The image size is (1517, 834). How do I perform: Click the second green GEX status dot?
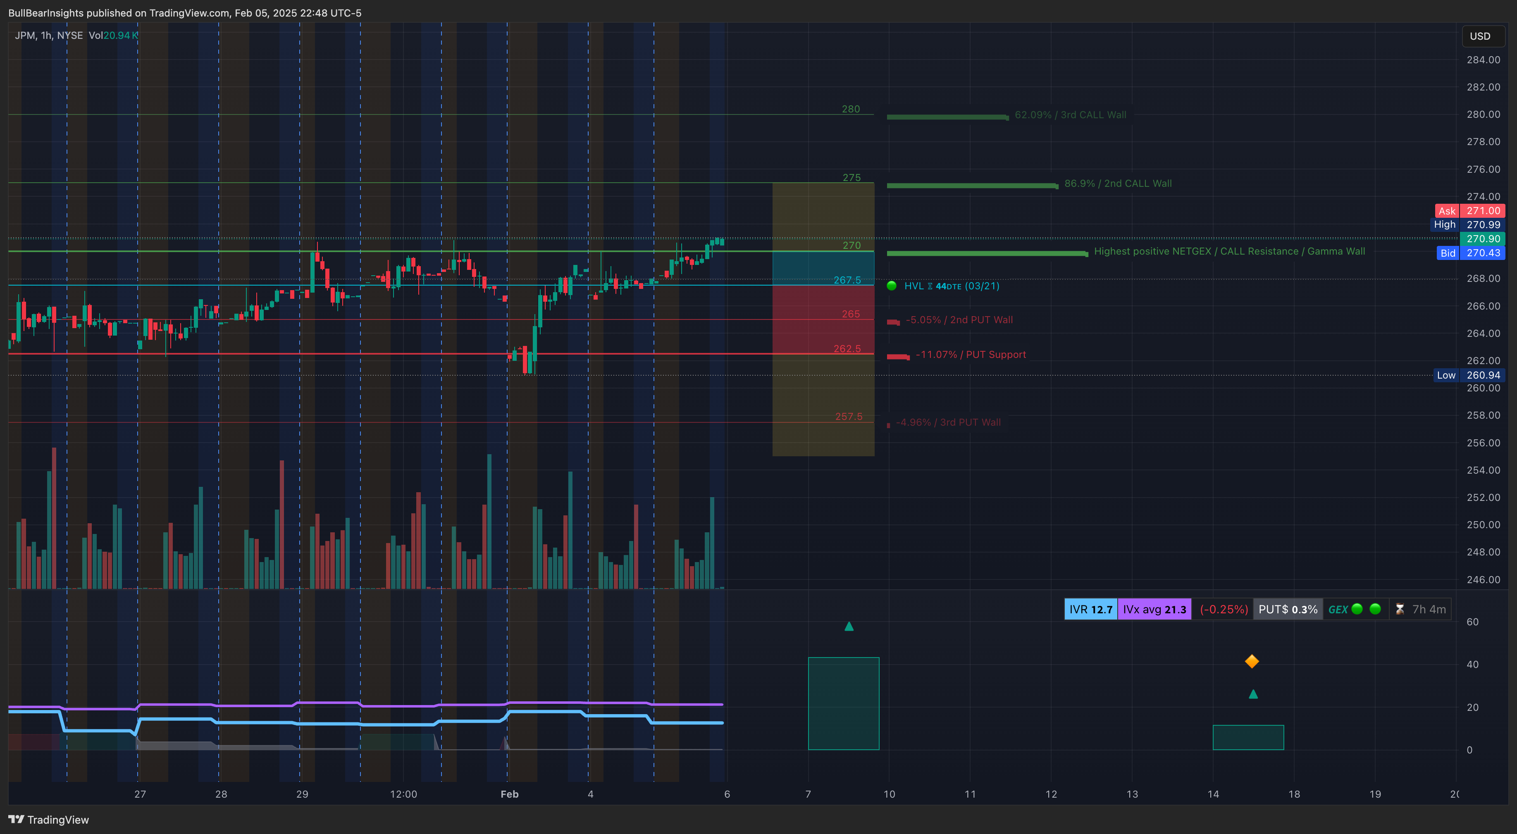(1375, 609)
